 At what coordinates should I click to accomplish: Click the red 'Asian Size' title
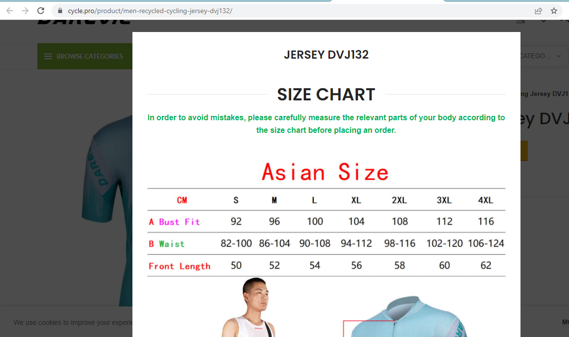325,172
